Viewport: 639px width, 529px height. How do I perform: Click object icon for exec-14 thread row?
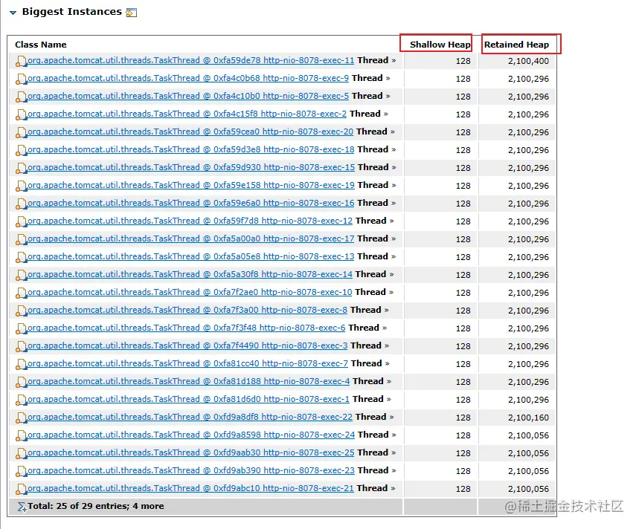pos(21,275)
